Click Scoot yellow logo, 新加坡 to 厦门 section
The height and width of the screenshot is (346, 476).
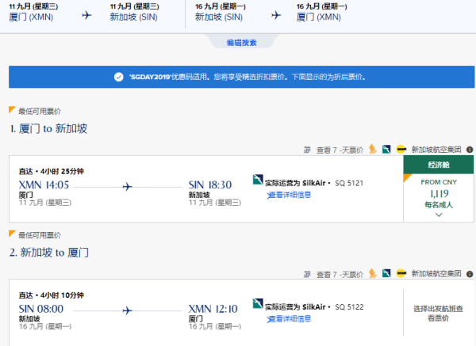point(401,273)
